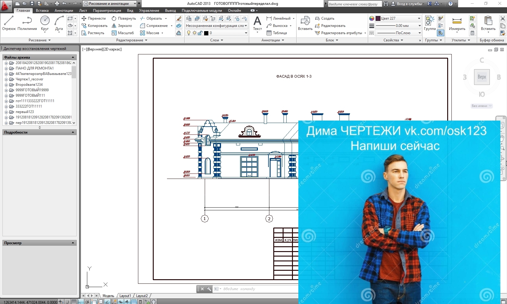
Task: Toggle polar tracking in status bar
Action: click(87, 302)
